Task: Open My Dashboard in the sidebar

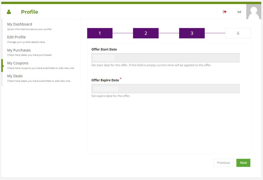Action: pos(20,24)
